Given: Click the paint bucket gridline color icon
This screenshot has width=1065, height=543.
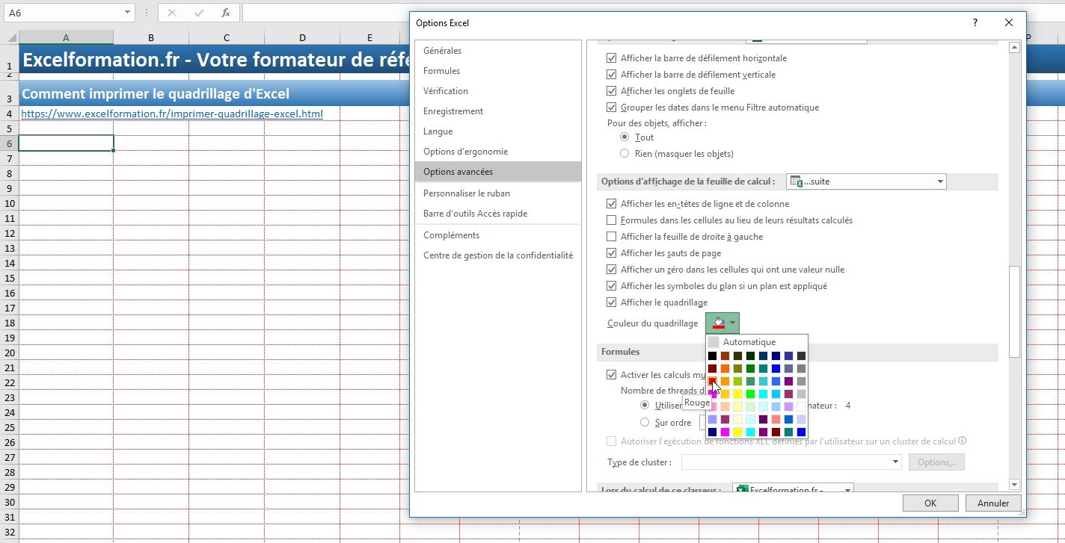Looking at the screenshot, I should point(719,323).
